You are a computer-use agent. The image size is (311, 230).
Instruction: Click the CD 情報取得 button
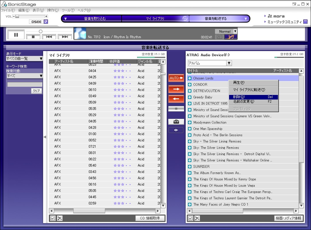click(150, 218)
